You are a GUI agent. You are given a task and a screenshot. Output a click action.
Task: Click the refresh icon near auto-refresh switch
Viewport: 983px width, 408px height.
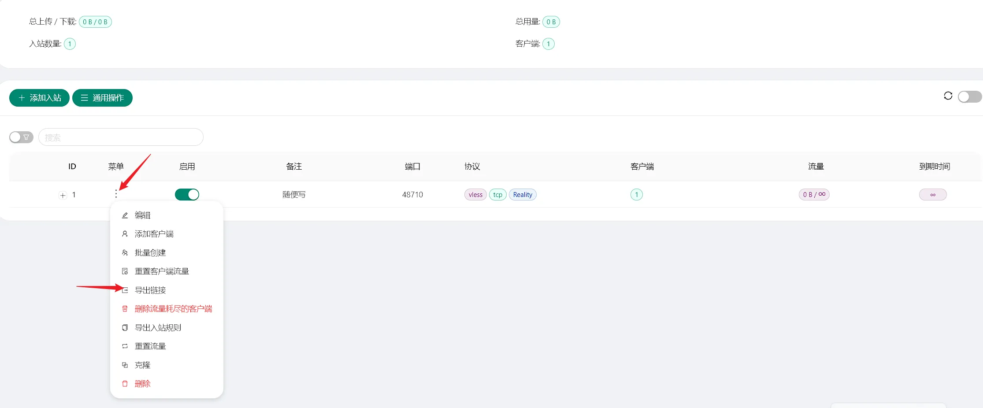click(948, 96)
